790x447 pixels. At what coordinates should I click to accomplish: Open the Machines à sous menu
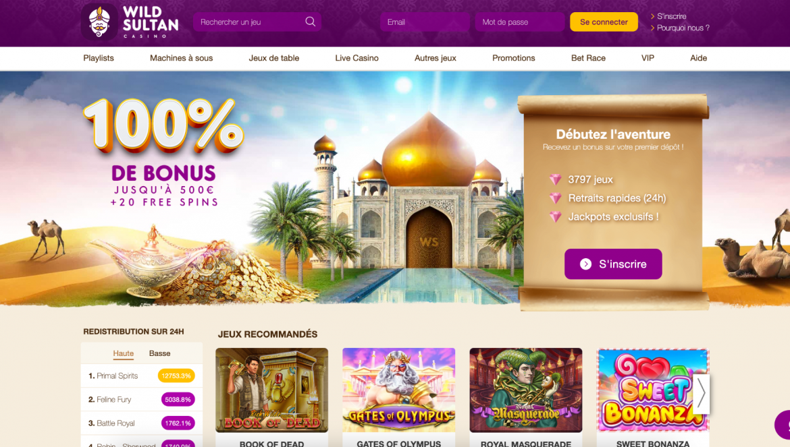pos(182,59)
